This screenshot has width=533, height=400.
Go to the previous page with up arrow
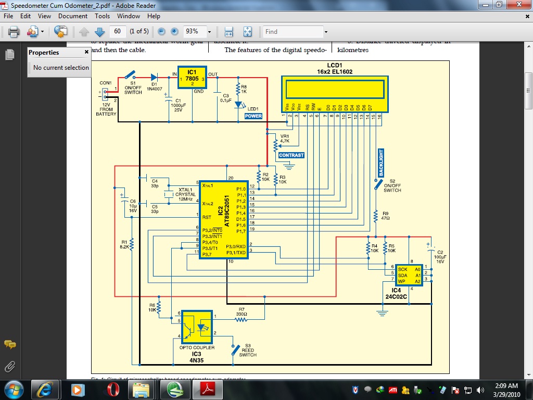[84, 32]
